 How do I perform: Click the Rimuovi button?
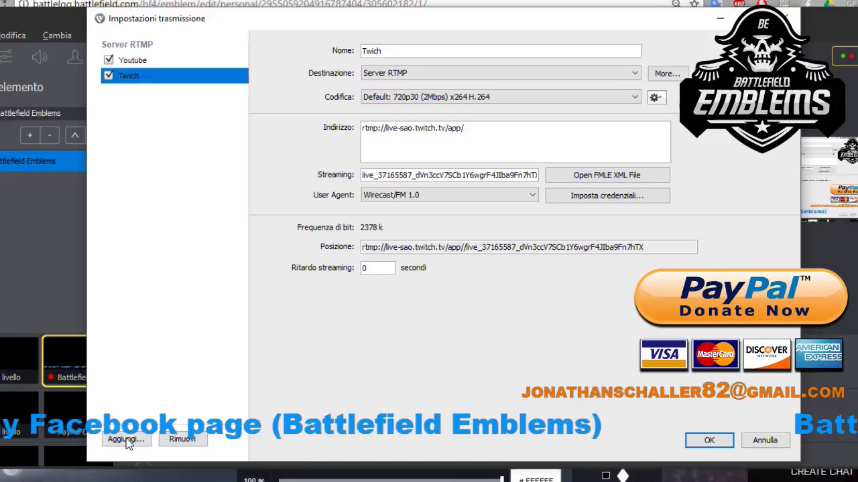[182, 439]
